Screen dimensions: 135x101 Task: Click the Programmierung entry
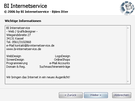click(17, 63)
